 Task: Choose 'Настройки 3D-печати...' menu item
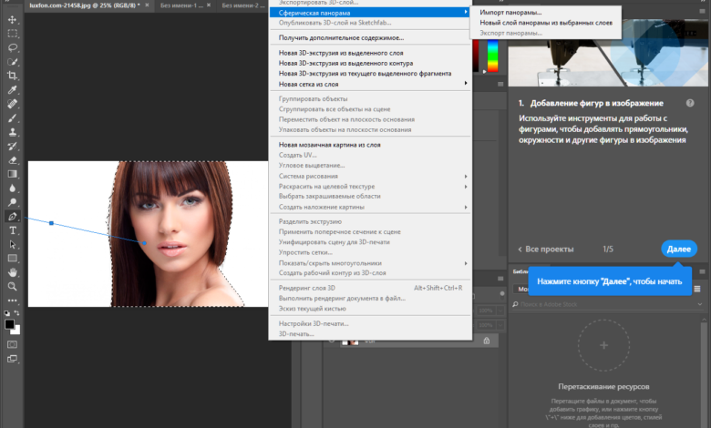[314, 323]
